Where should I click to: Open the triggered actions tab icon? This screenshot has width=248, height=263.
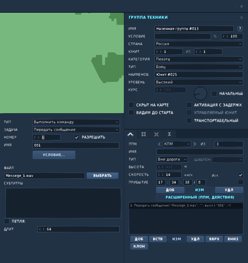tap(144, 134)
